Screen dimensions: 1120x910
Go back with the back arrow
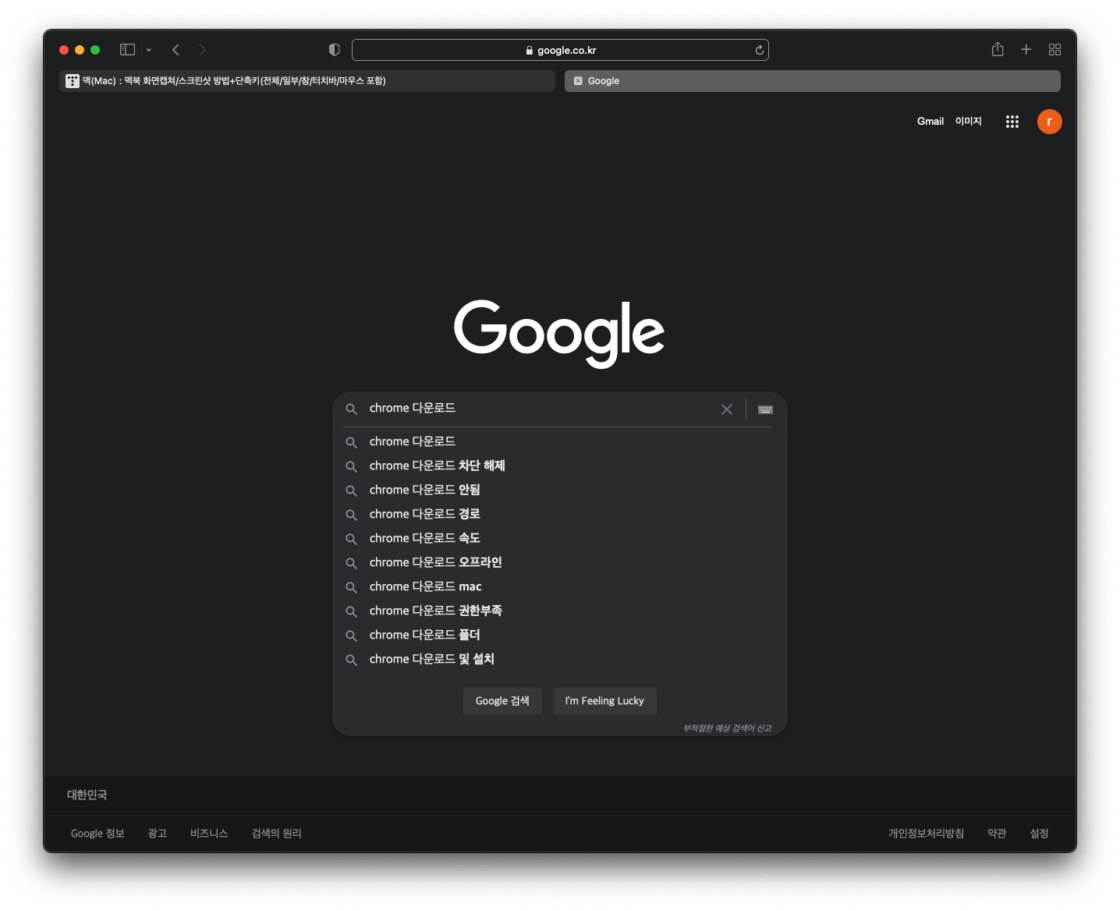click(176, 50)
